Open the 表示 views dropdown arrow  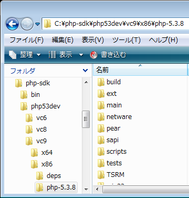point(81,55)
